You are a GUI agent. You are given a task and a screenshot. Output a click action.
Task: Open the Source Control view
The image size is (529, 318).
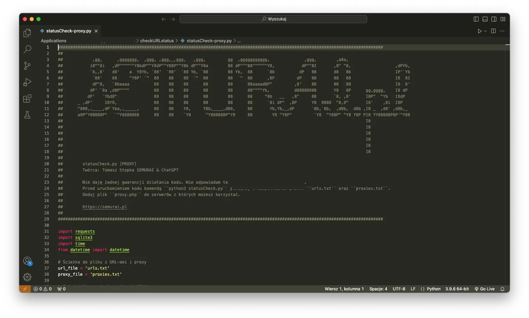(x=27, y=66)
